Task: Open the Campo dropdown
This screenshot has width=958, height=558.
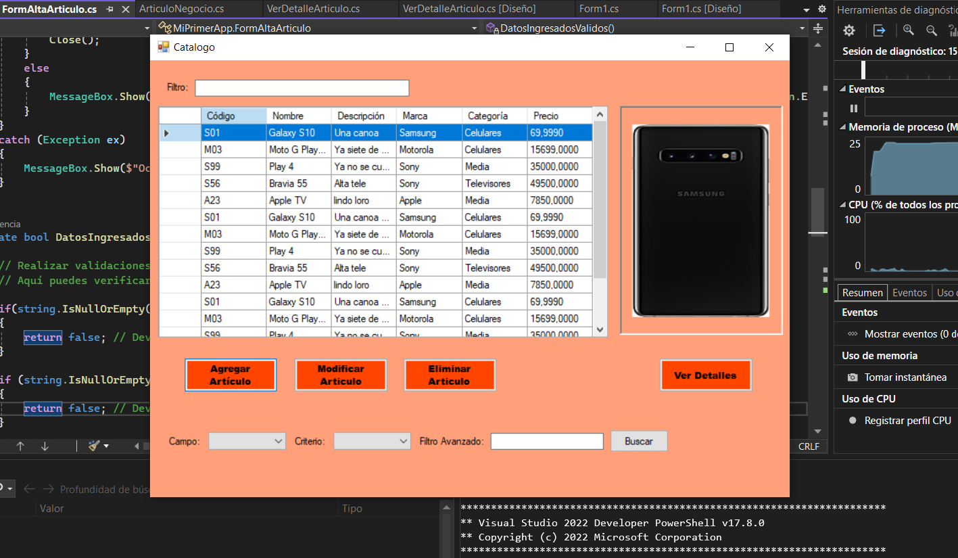Action: (247, 441)
